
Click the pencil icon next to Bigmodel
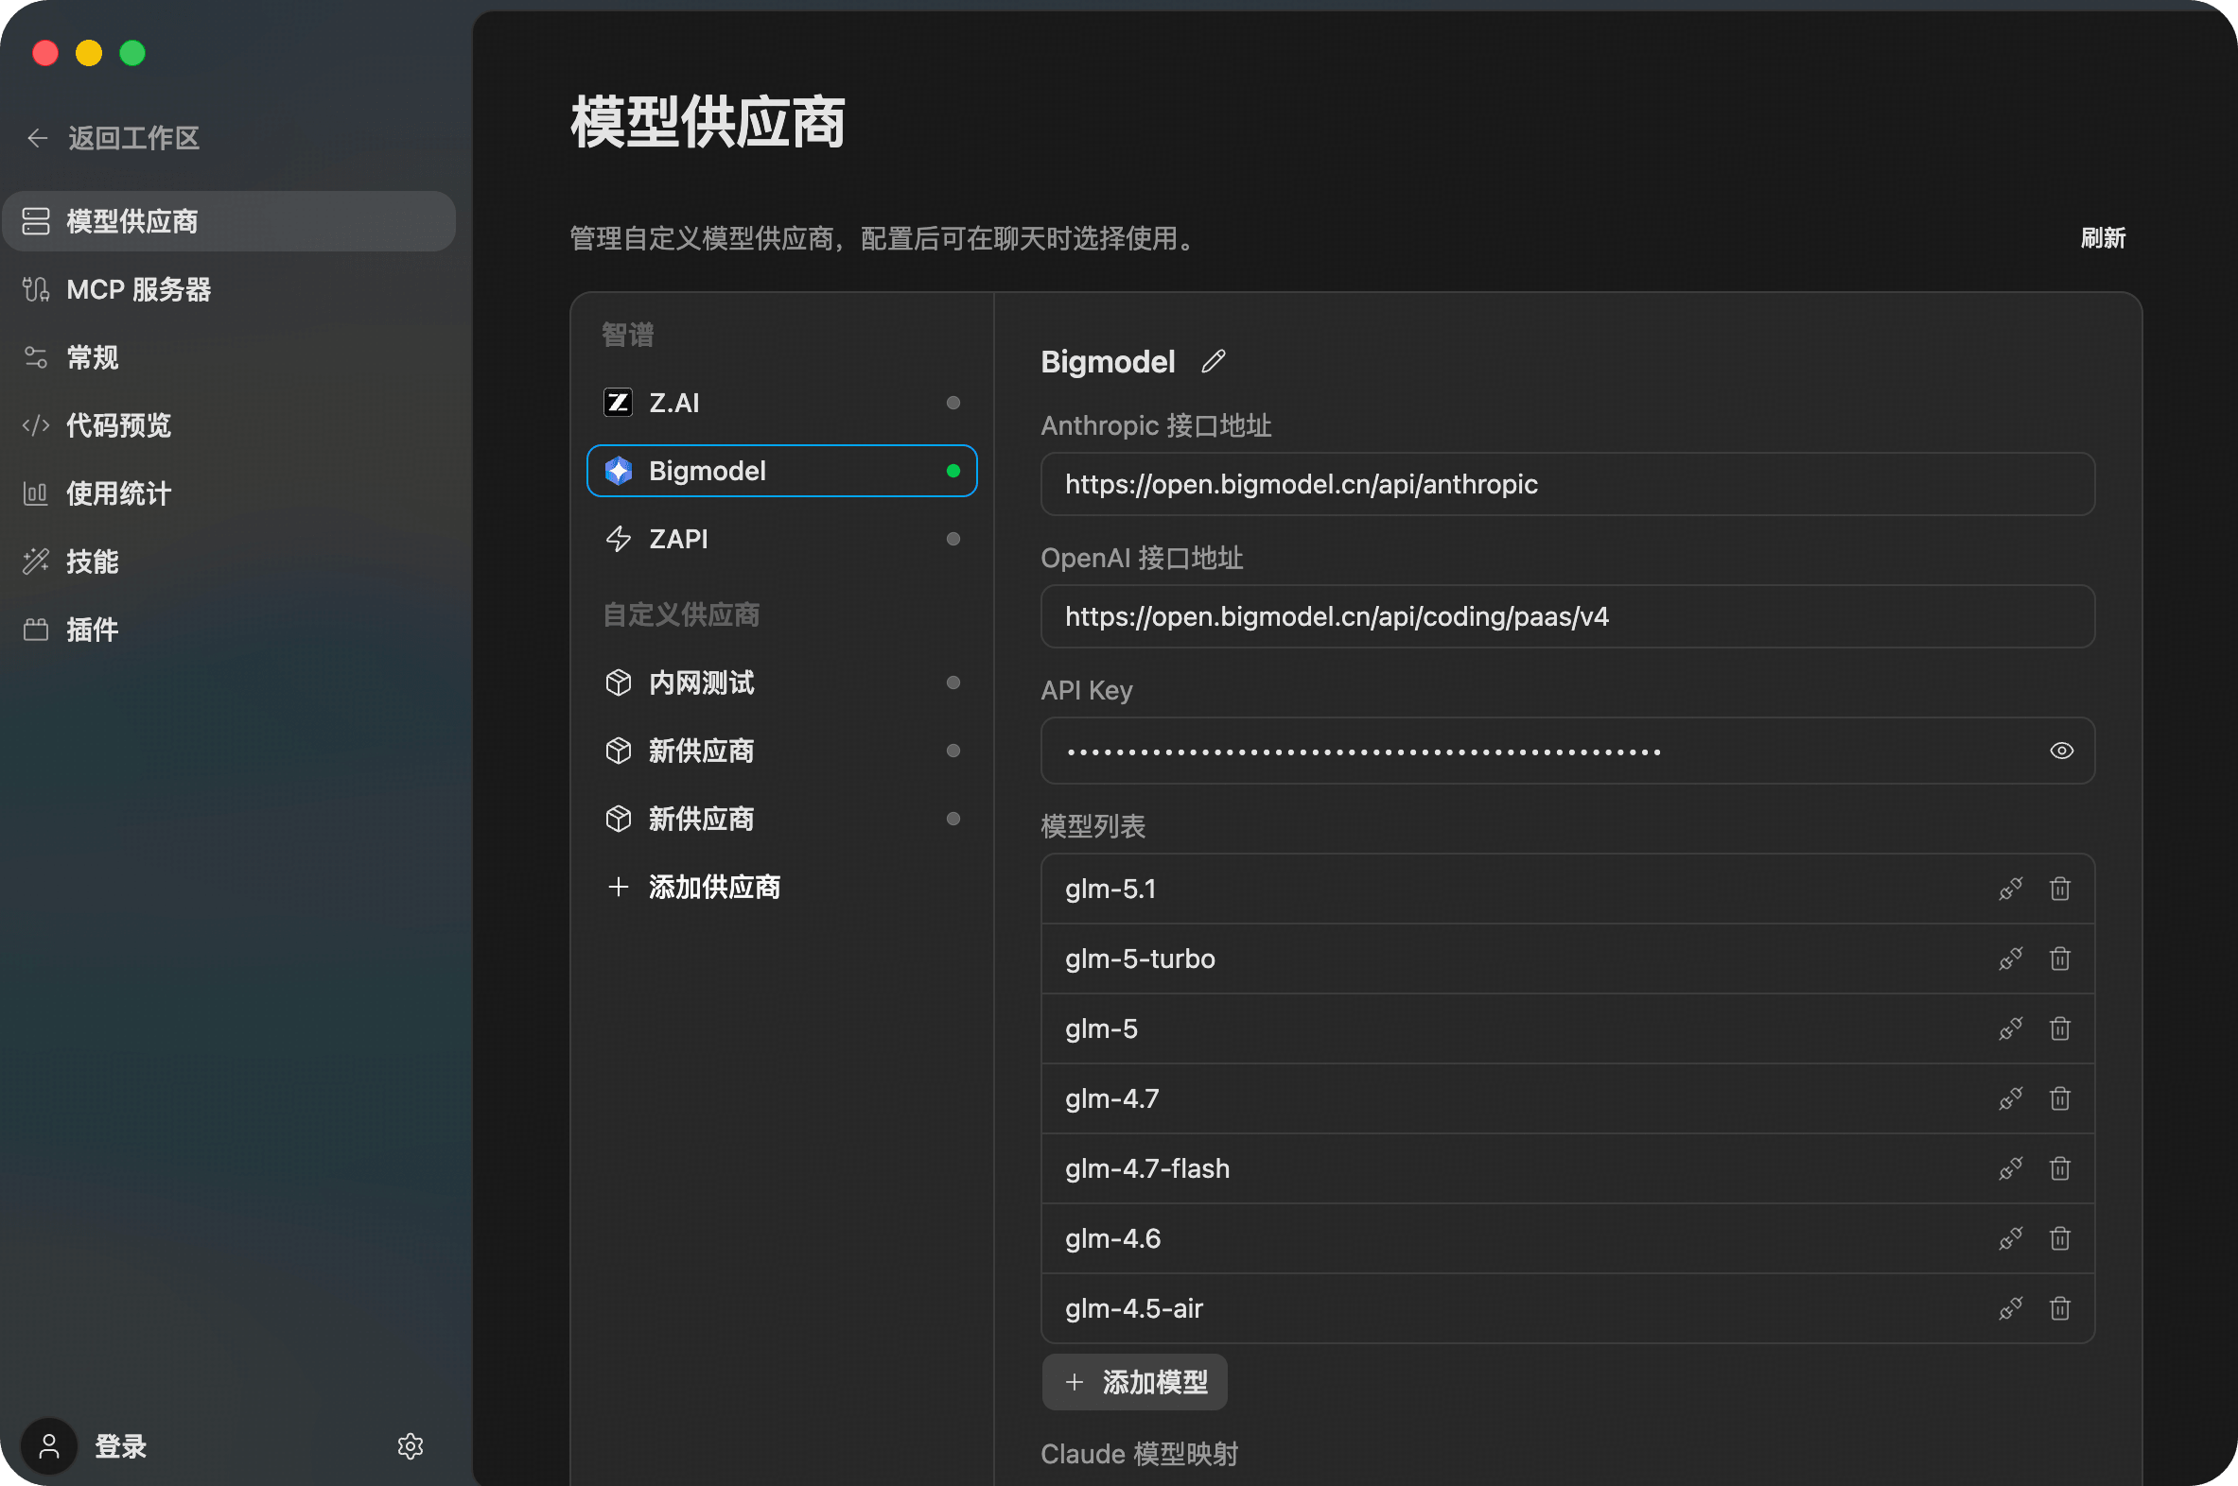point(1213,361)
